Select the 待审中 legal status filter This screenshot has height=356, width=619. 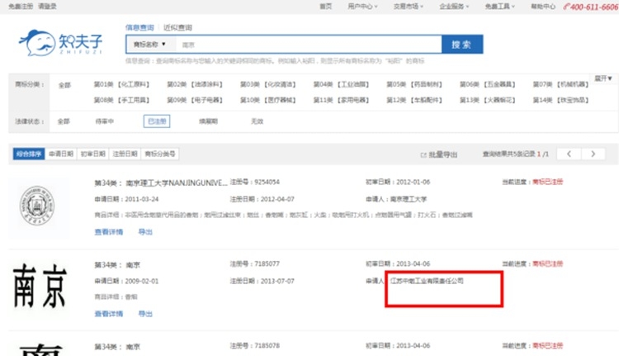tap(105, 121)
